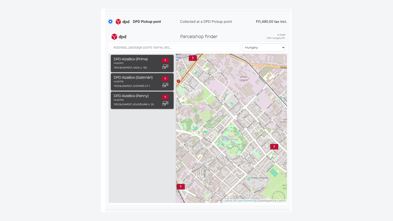Click the HU20701 parcelshop code
393x221 pixels.
[x=118, y=63]
